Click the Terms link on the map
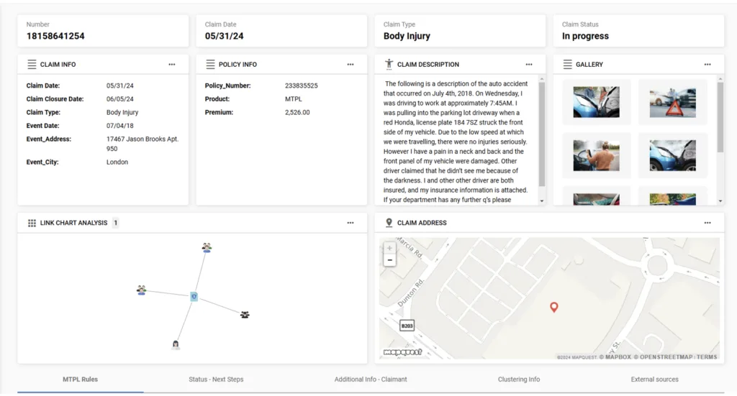This screenshot has width=737, height=396. [x=707, y=357]
